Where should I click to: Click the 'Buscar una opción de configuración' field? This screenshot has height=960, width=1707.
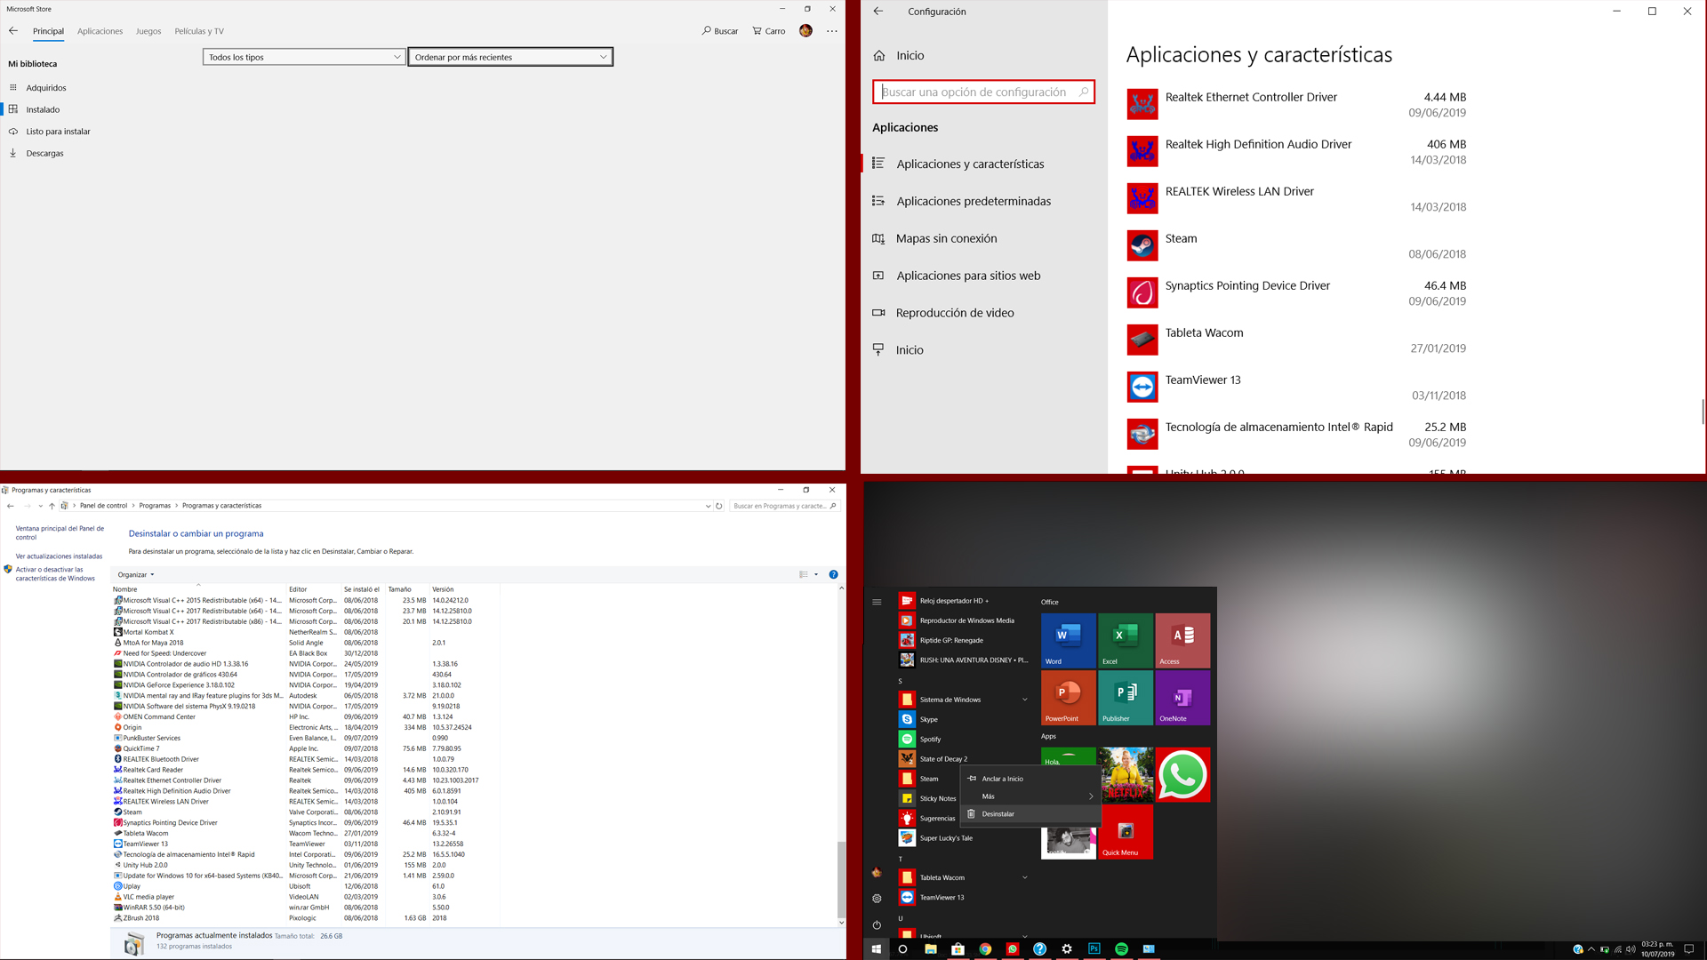[x=978, y=92]
